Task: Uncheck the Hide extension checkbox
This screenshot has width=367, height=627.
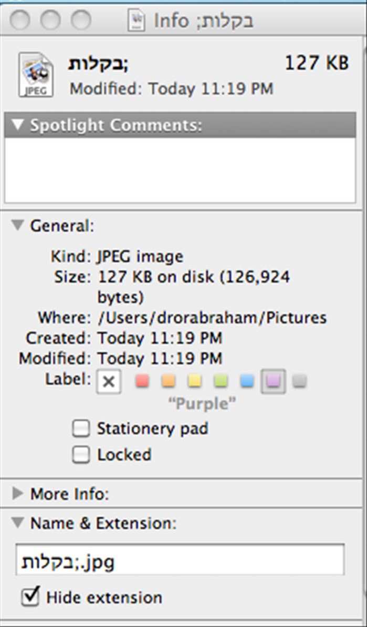Action: click(x=30, y=597)
